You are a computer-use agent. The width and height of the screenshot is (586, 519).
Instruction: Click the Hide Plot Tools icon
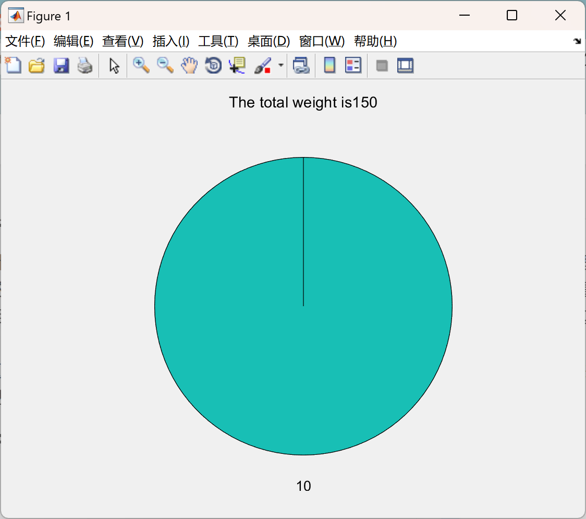point(382,66)
